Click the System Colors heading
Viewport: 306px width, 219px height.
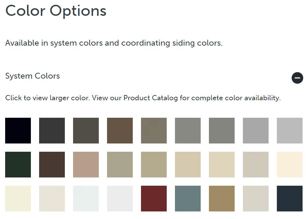coord(33,76)
